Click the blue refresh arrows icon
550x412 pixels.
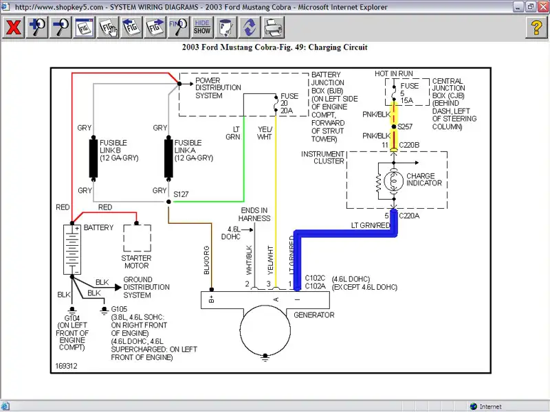[x=250, y=27]
